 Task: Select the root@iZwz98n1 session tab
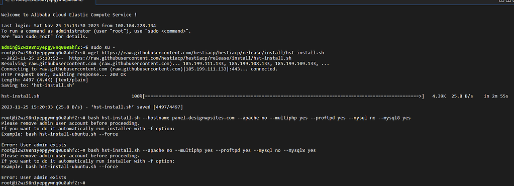tap(48, 2)
